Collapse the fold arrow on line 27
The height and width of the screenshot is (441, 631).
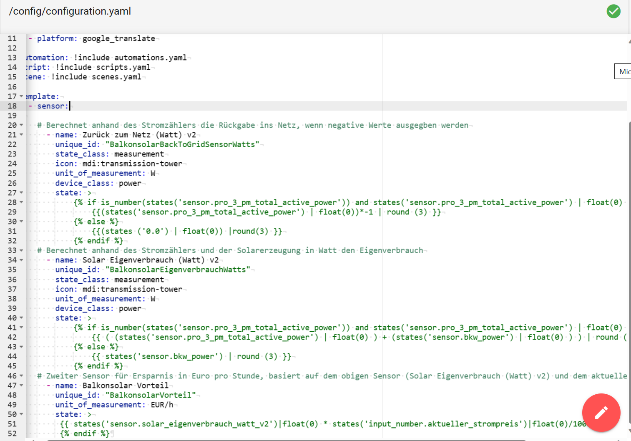(21, 193)
